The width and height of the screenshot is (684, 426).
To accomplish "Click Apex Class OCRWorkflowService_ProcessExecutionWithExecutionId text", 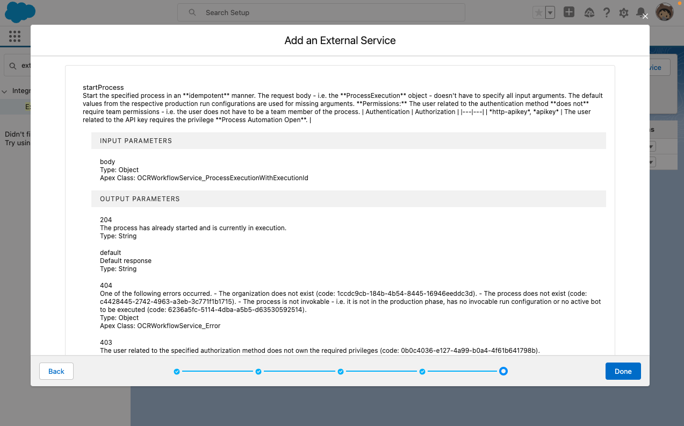I will [204, 178].
